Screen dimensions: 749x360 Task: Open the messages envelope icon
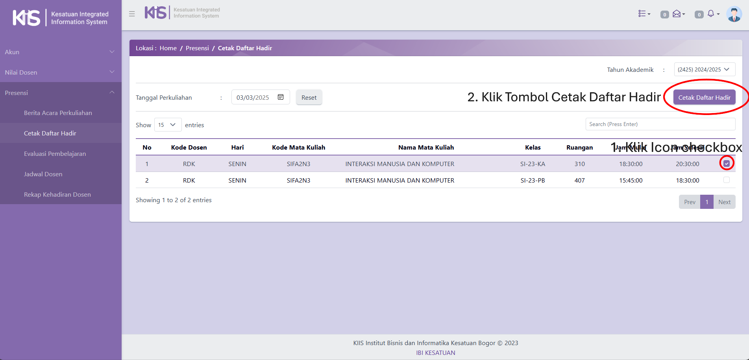coord(678,14)
